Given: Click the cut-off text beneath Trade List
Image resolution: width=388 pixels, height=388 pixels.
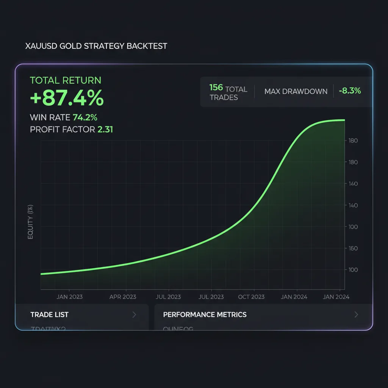Looking at the screenshot, I should pos(48,329).
